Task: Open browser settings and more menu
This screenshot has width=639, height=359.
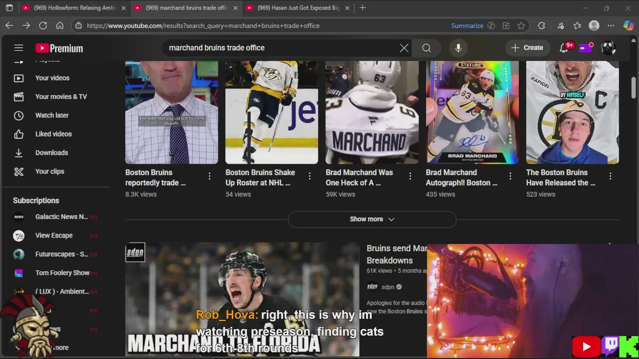Action: click(611, 25)
